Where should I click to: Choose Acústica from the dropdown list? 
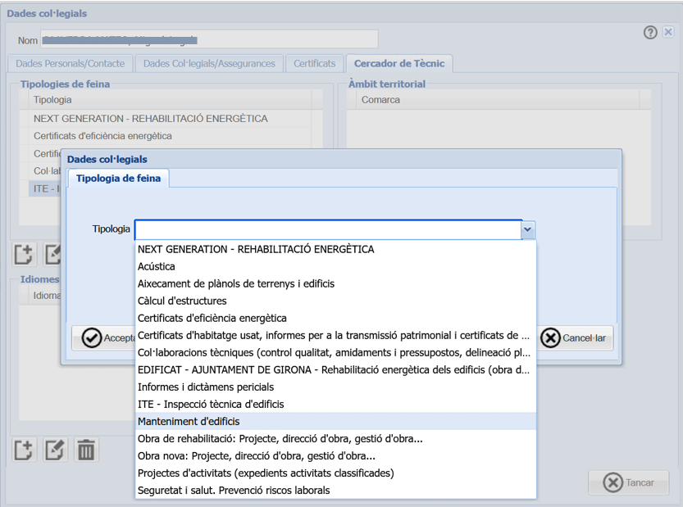pyautogui.click(x=336, y=266)
